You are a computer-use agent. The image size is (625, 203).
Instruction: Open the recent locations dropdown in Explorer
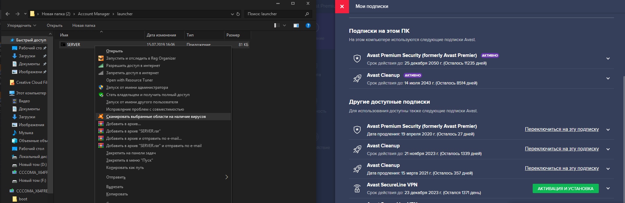25,14
